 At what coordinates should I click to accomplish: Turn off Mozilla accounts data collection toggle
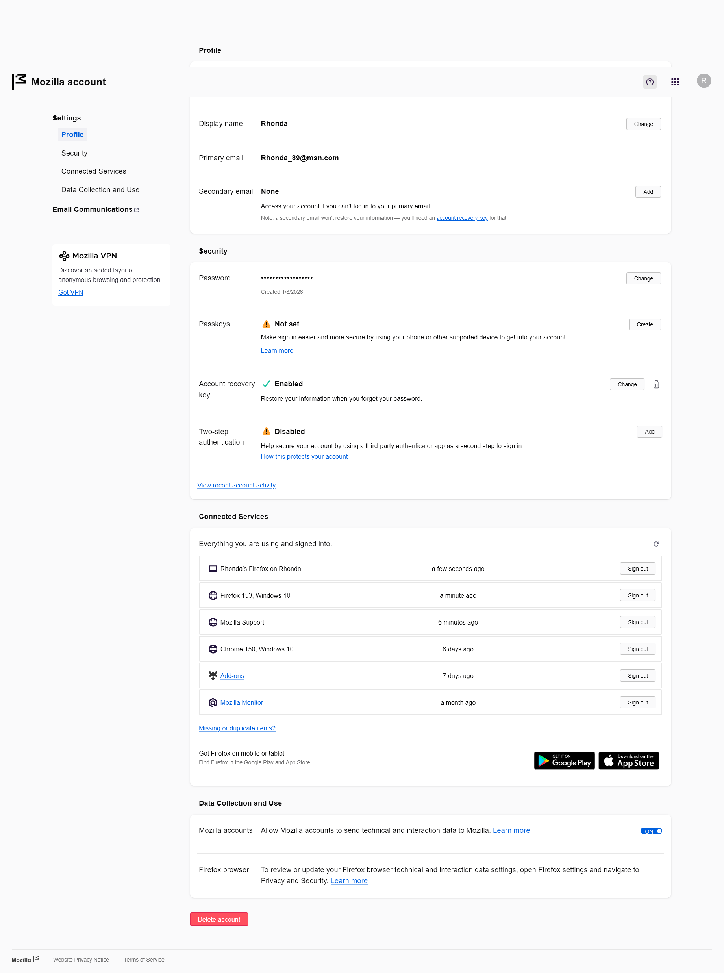[x=651, y=831]
